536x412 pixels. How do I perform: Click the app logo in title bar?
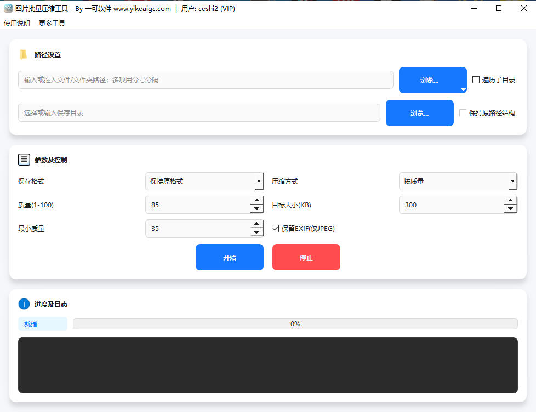8,8
